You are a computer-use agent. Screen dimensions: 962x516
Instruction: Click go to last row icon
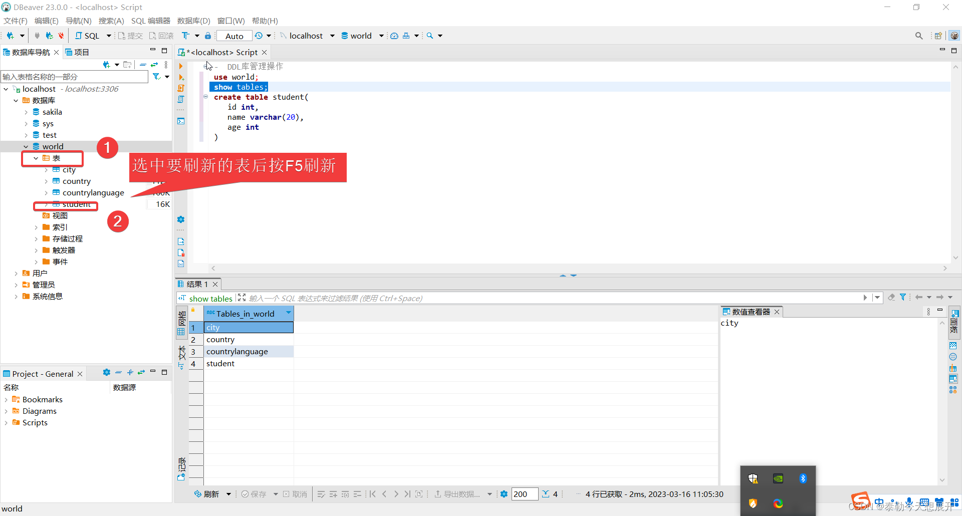pos(407,494)
